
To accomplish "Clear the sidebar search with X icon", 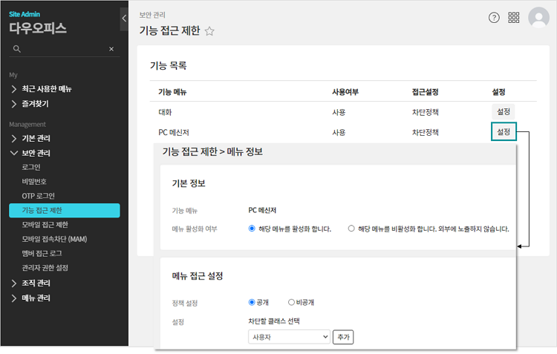I will [111, 49].
